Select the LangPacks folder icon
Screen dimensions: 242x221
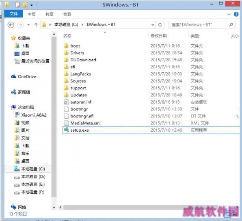click(x=66, y=74)
